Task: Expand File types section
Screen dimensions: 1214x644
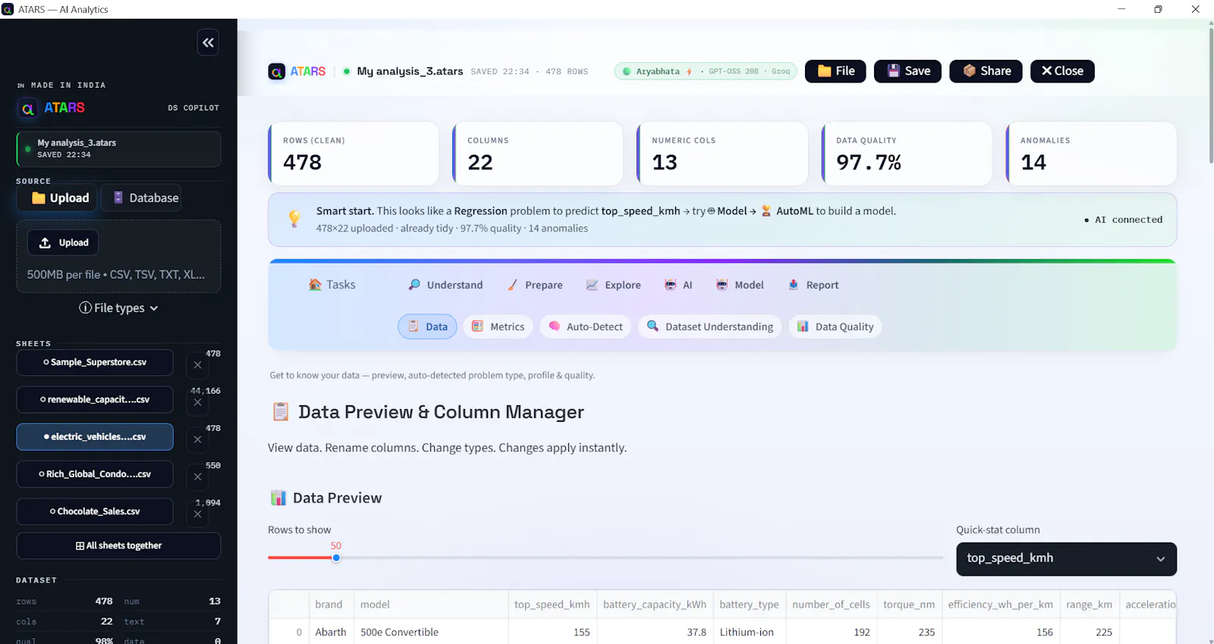Action: click(118, 308)
